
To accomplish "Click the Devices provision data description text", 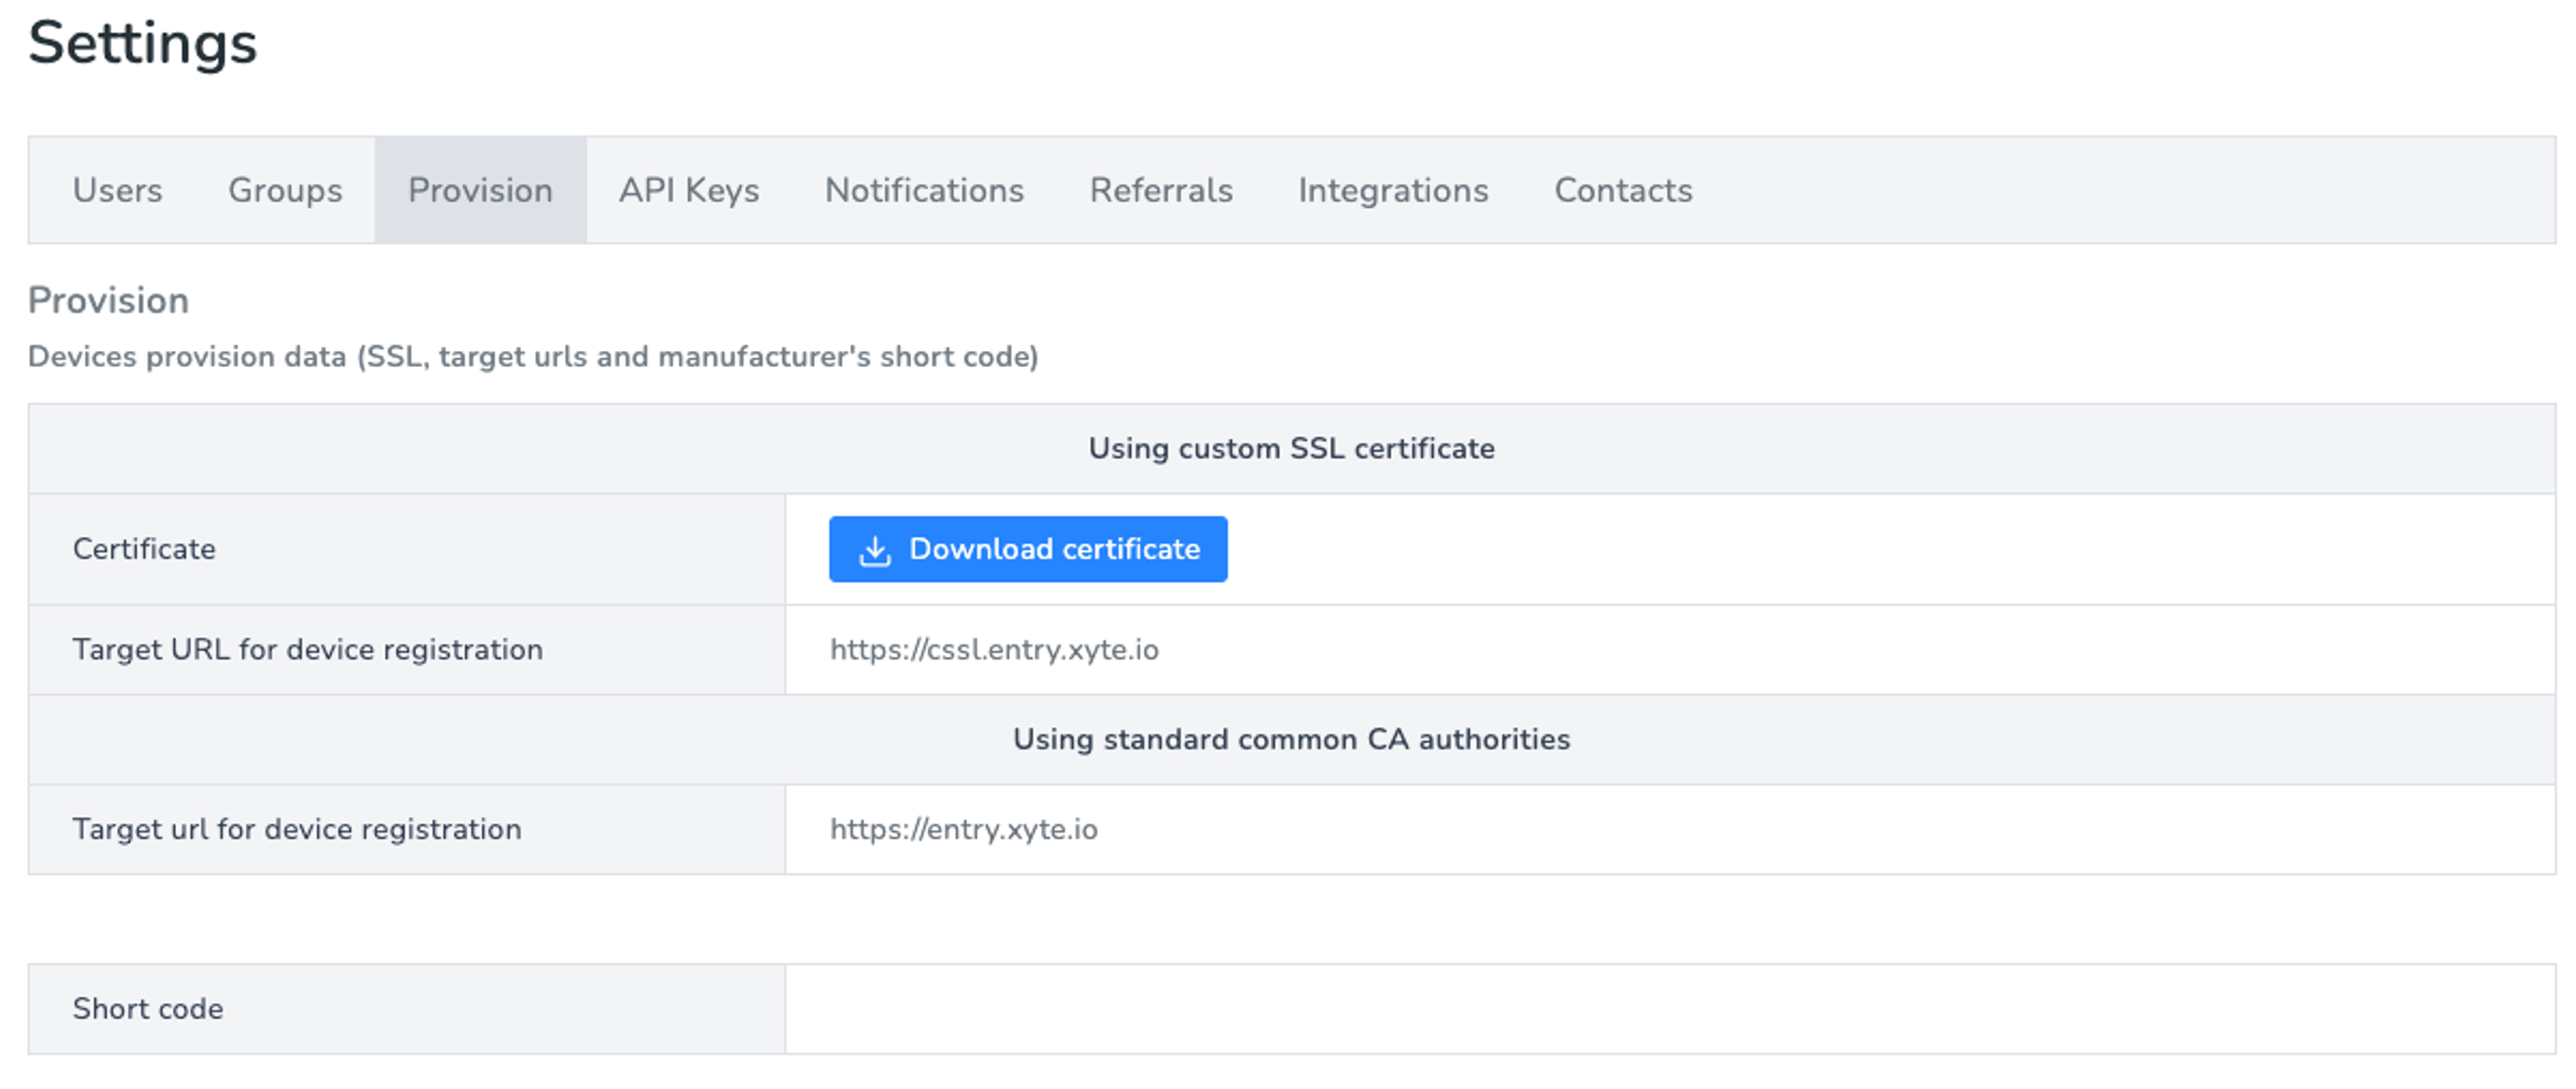I will click(533, 357).
